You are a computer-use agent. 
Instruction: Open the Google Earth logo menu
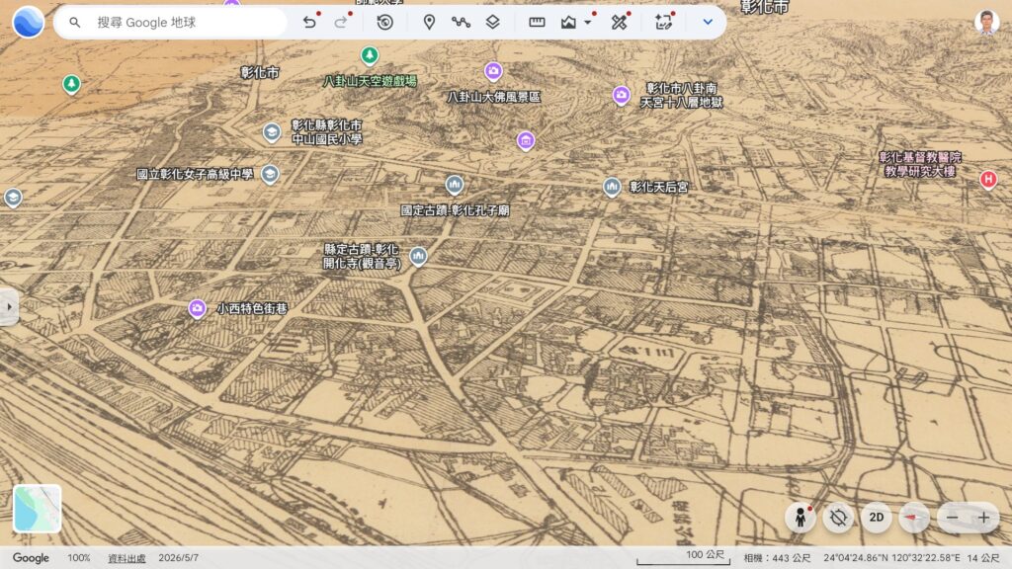[29, 22]
